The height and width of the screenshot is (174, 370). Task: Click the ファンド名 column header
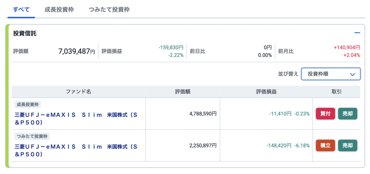[78, 92]
